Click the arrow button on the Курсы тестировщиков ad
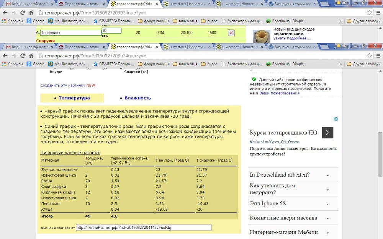This screenshot has width=383, height=239. pyautogui.click(x=327, y=133)
